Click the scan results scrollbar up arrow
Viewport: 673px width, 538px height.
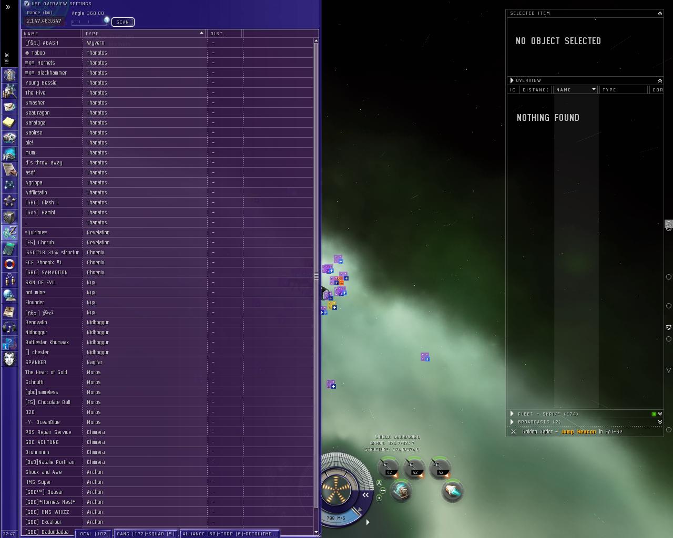click(316, 40)
